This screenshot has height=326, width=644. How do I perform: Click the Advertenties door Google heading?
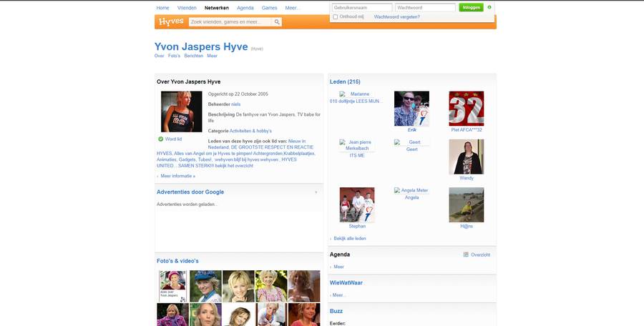tap(190, 192)
